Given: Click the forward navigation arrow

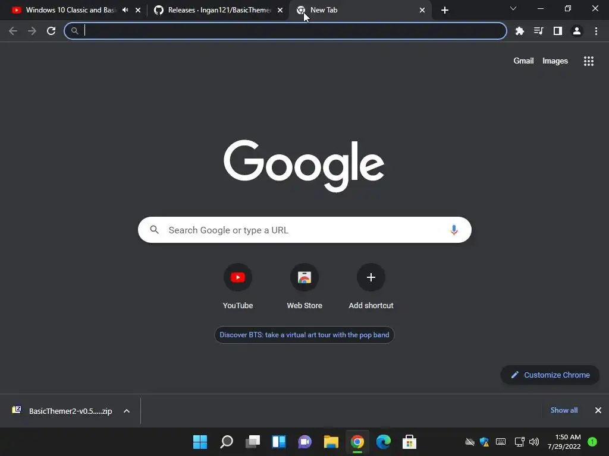Looking at the screenshot, I should 32,31.
